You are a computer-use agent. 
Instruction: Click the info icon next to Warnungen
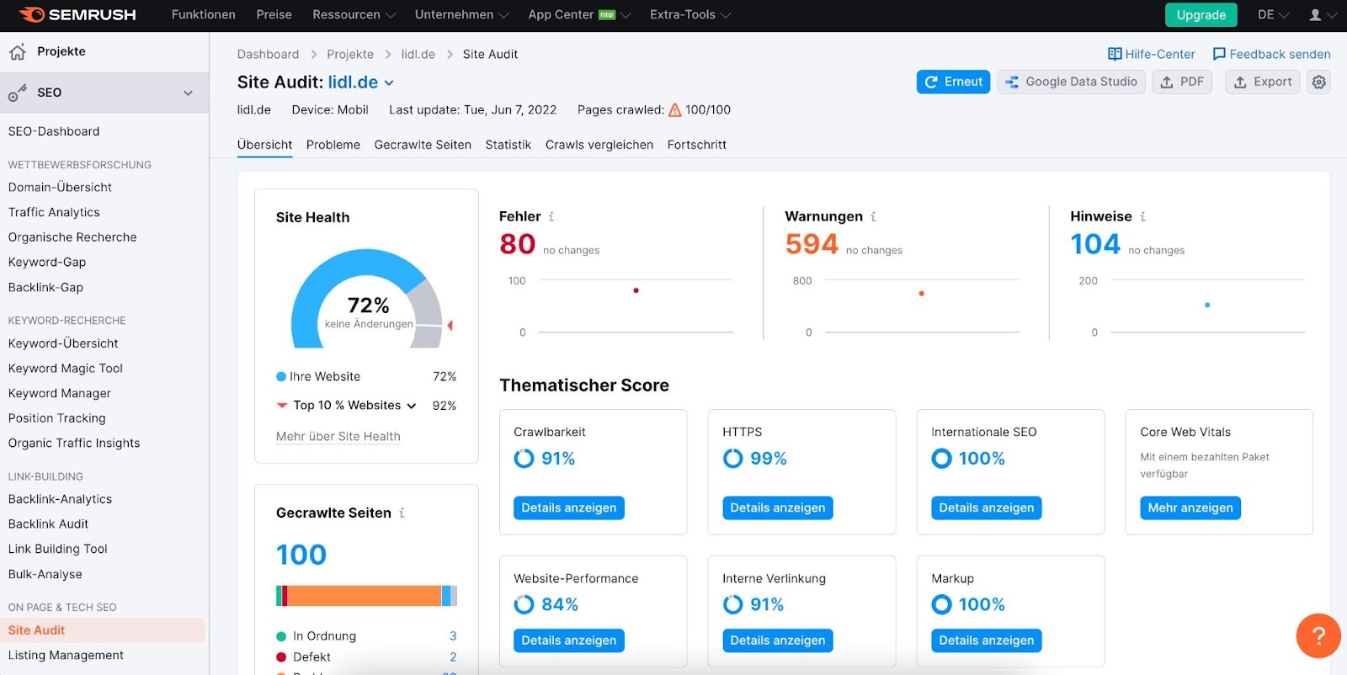[873, 217]
